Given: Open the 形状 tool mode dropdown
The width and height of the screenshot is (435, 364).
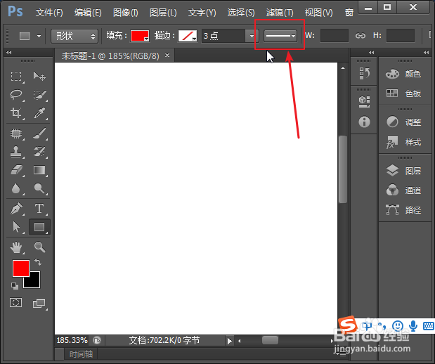Looking at the screenshot, I should 74,36.
